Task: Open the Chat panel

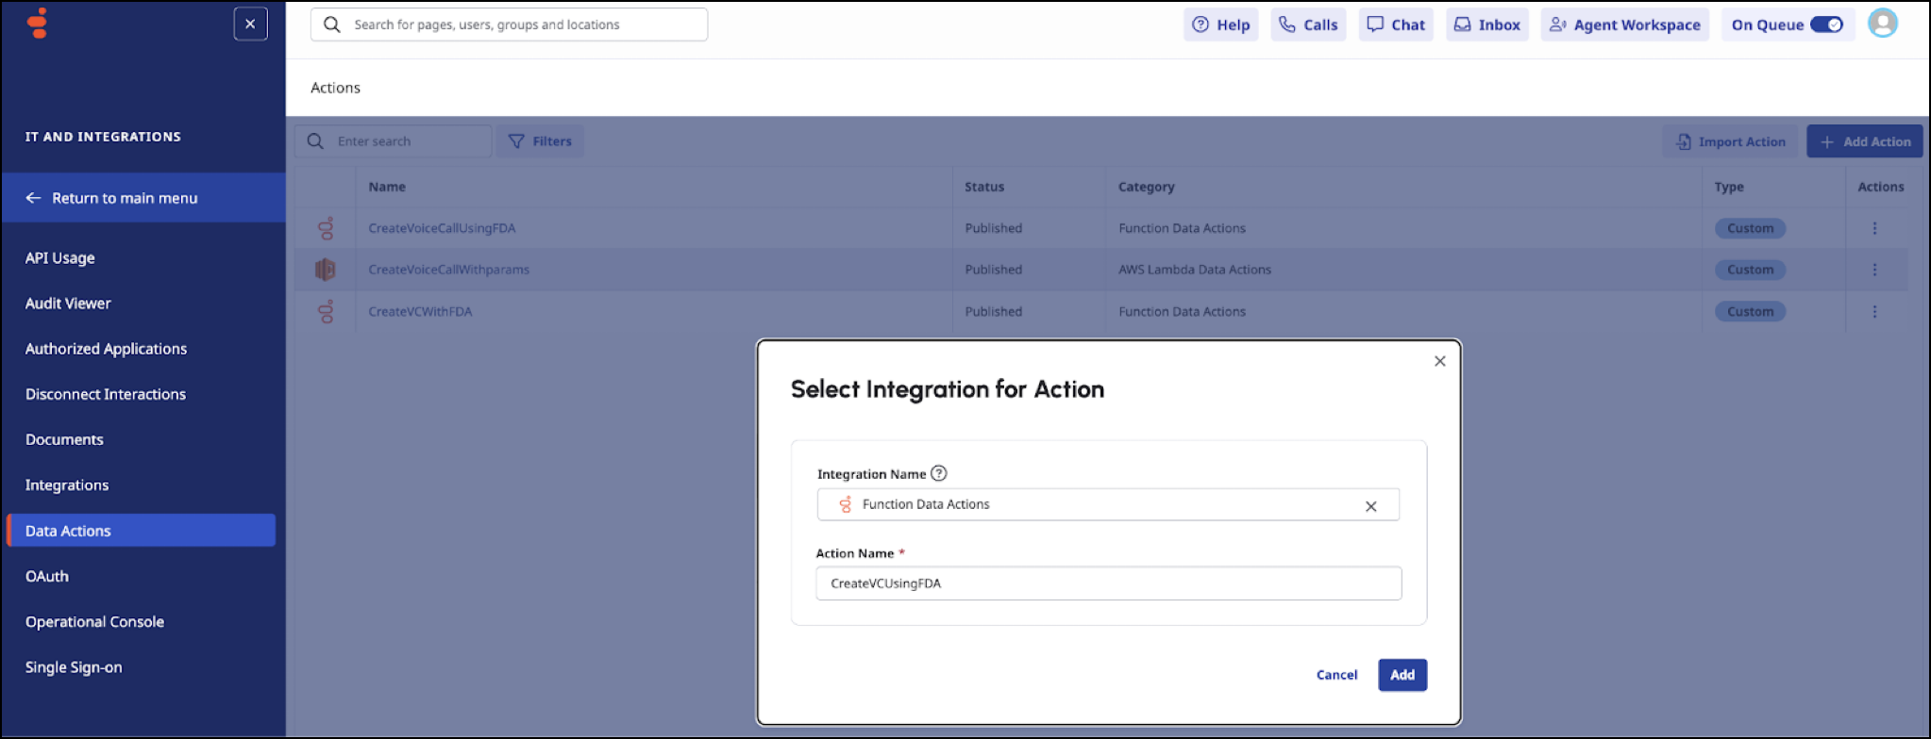Action: pyautogui.click(x=1396, y=25)
